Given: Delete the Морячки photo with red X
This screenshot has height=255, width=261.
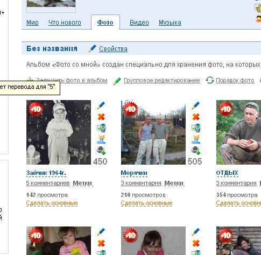Looking at the screenshot, I should [196, 117].
